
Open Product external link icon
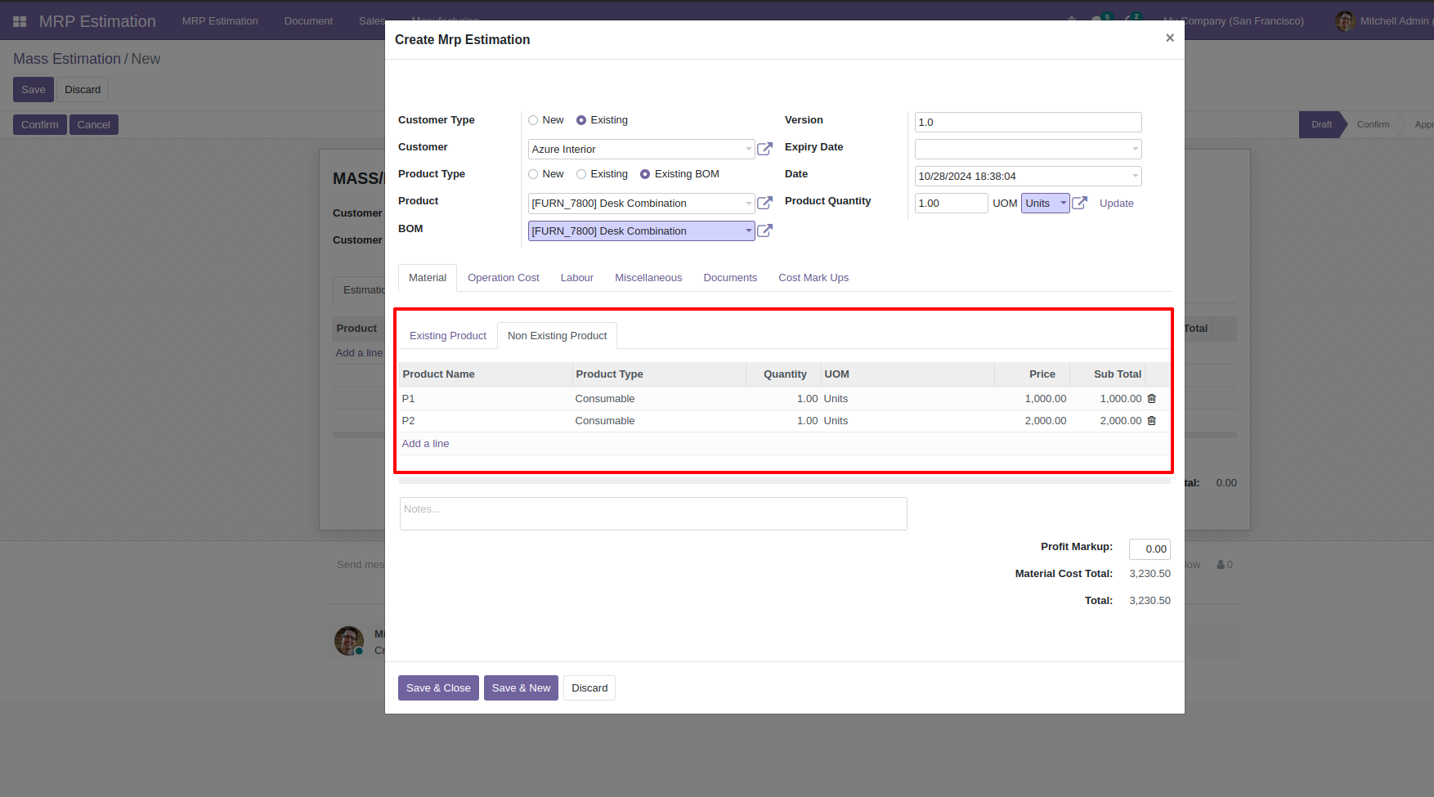click(764, 203)
